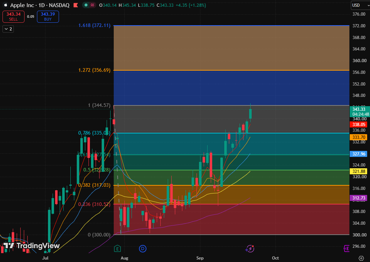Click the 360.00 price axis label

pyautogui.click(x=359, y=61)
